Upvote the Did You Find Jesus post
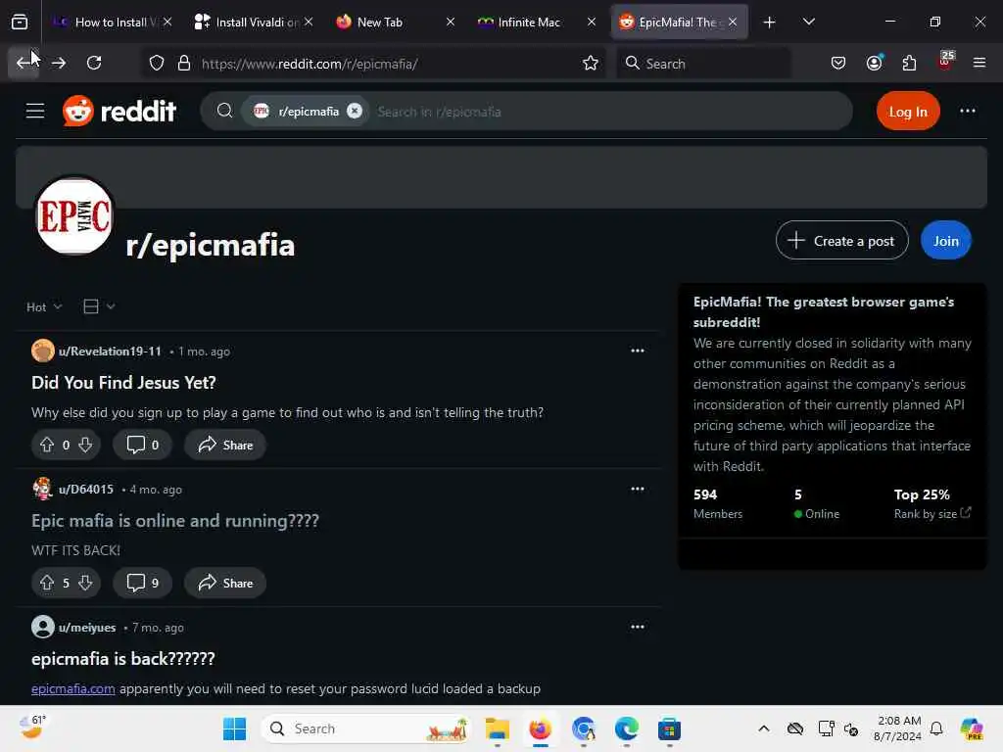 coord(47,445)
